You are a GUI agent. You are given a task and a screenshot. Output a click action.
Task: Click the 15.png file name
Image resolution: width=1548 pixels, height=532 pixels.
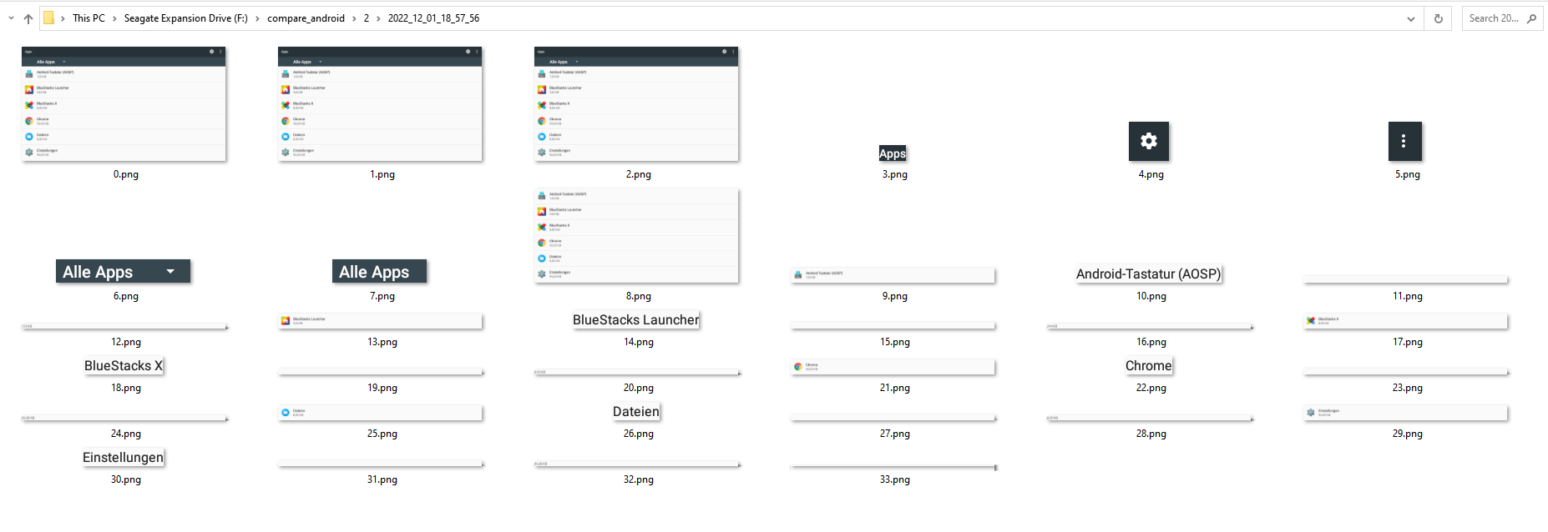895,342
